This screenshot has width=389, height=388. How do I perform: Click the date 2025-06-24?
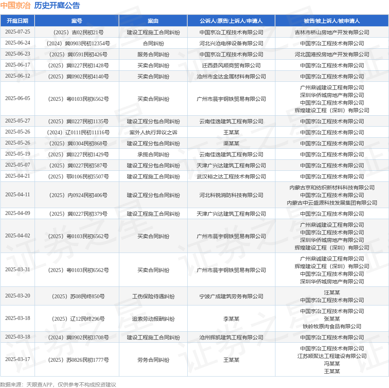pyautogui.click(x=17, y=43)
